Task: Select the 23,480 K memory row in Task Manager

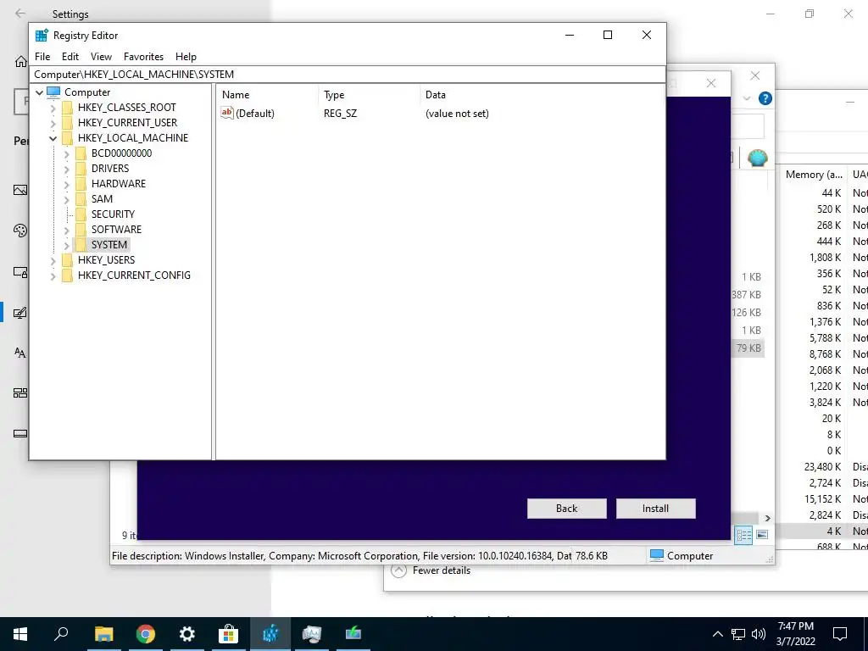Action: coord(821,467)
